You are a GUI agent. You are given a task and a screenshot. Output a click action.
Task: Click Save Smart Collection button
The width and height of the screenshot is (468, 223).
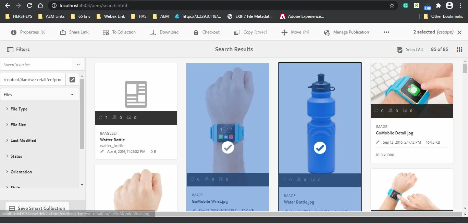click(x=37, y=208)
